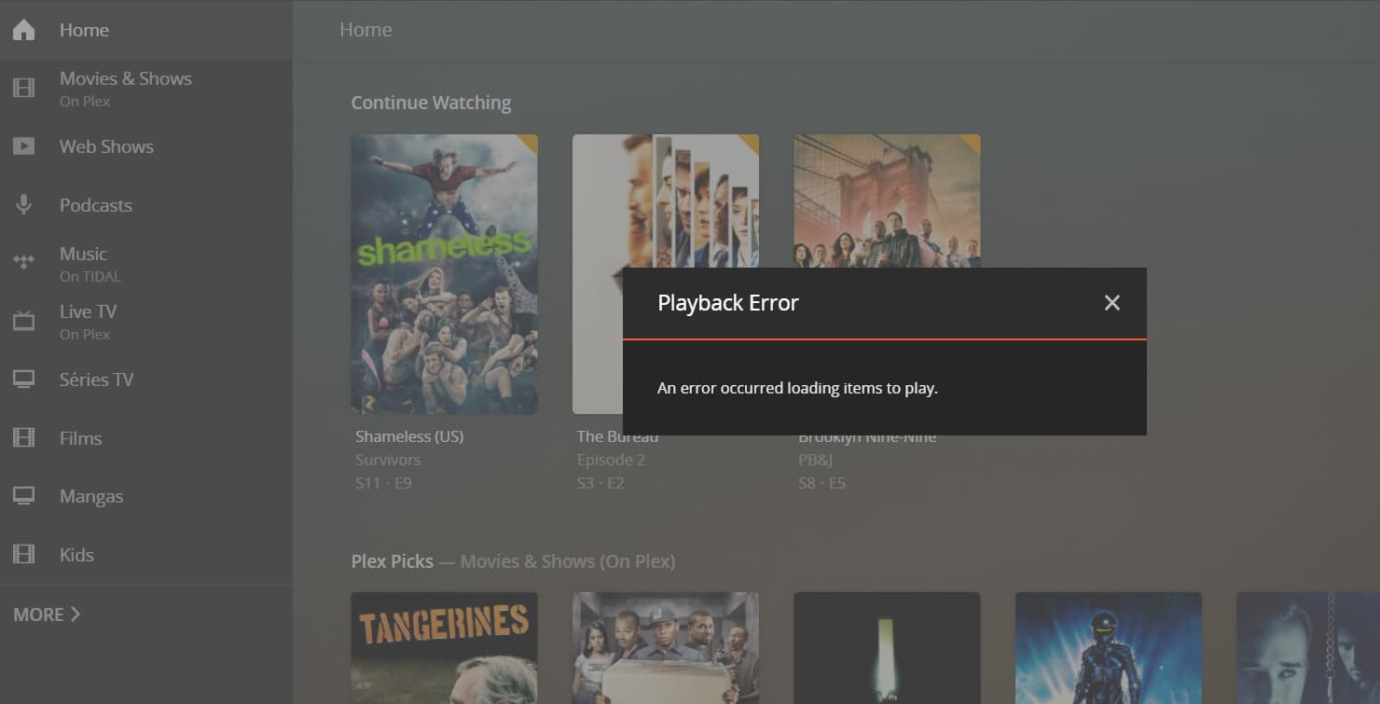Open the Films library

(x=146, y=438)
